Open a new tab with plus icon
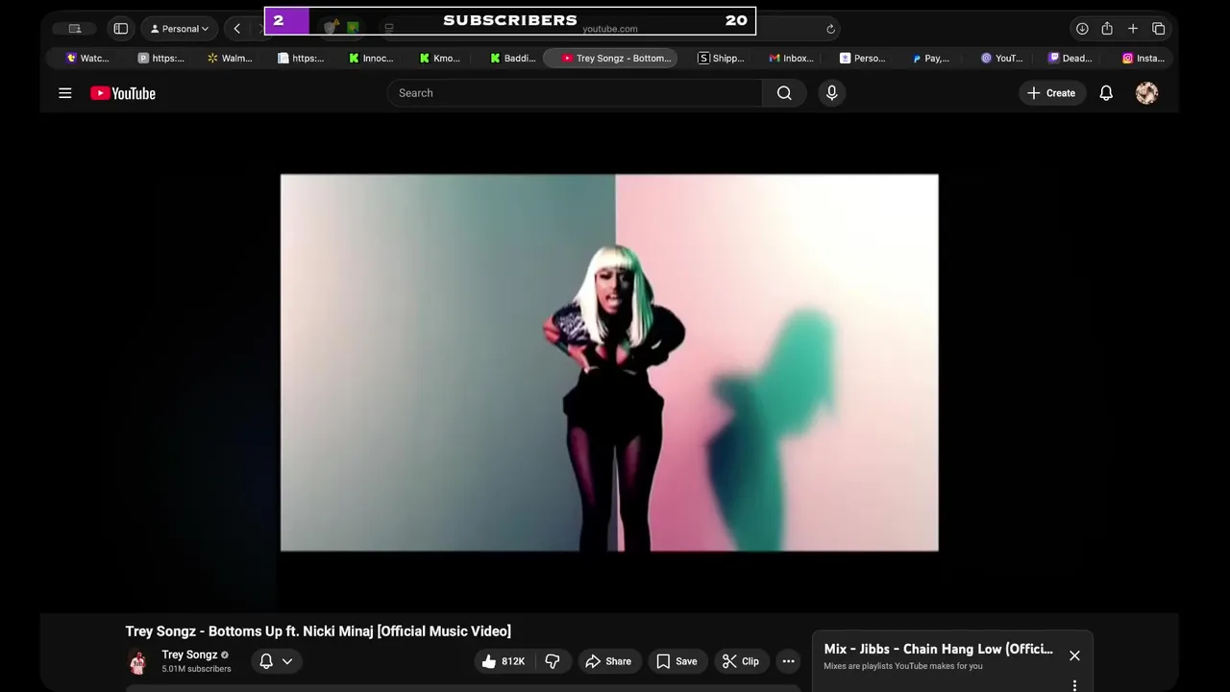 pyautogui.click(x=1133, y=29)
